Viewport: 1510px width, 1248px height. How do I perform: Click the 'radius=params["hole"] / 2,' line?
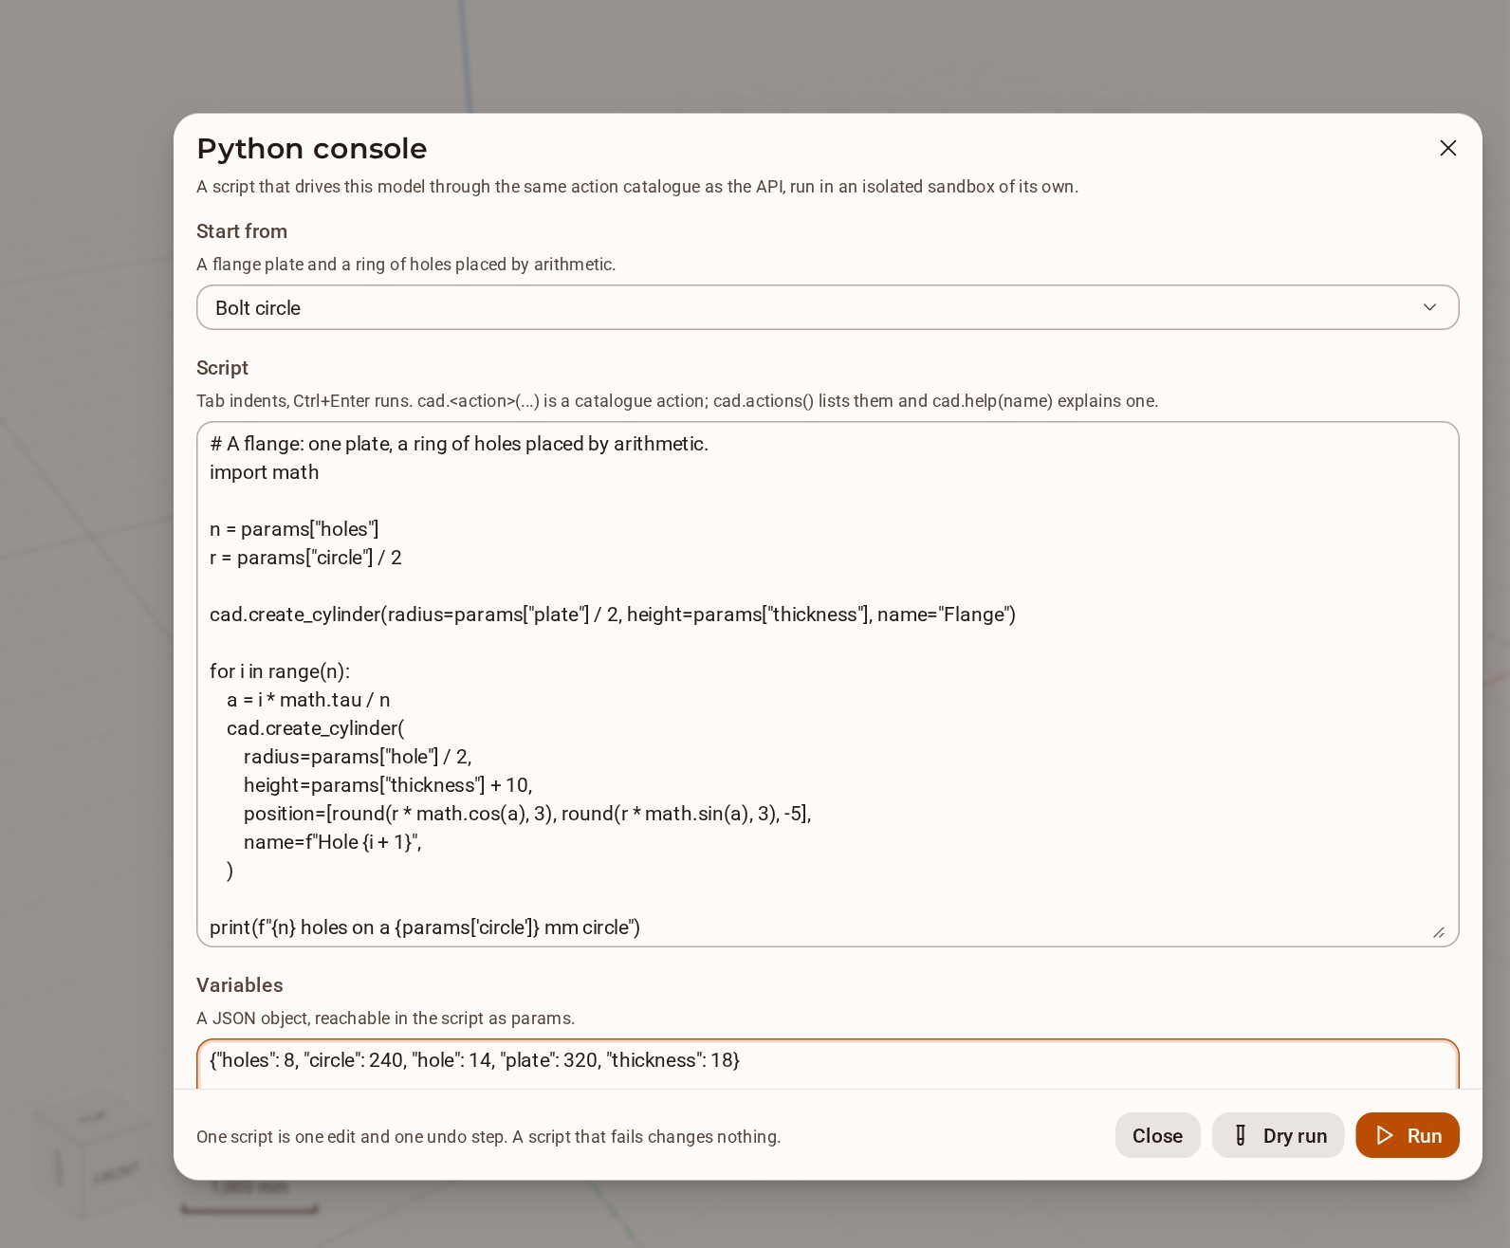[x=358, y=757]
